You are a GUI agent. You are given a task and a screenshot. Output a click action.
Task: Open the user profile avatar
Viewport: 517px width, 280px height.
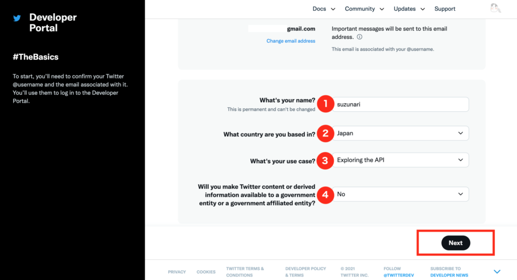495,9
